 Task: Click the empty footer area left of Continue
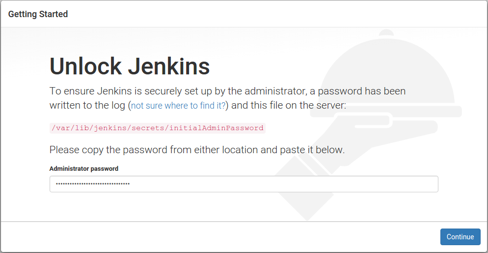pos(218,237)
